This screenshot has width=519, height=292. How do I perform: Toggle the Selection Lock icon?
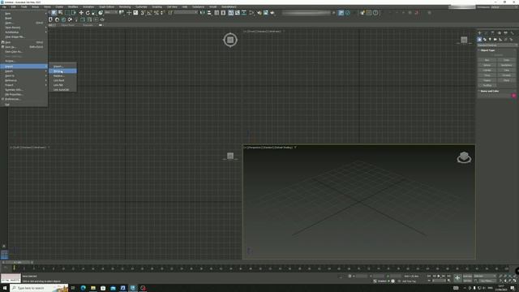350,276
